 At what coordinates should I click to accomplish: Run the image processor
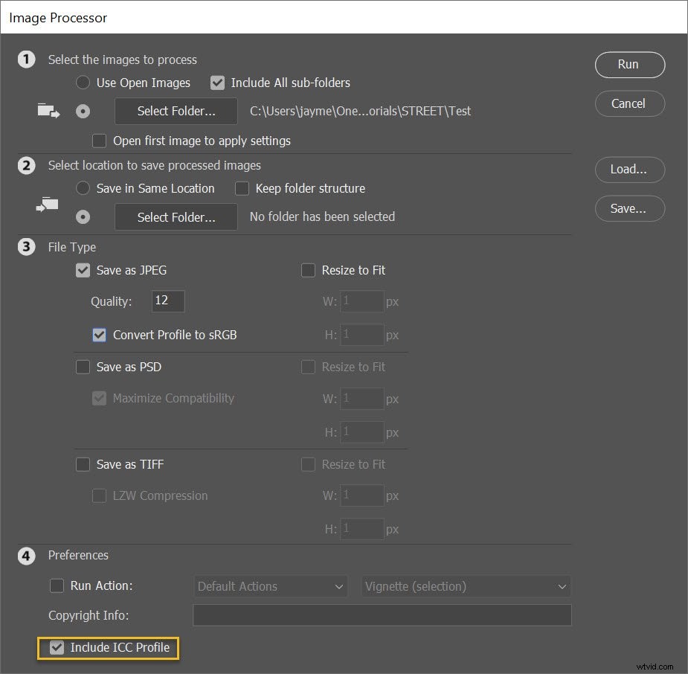(629, 65)
